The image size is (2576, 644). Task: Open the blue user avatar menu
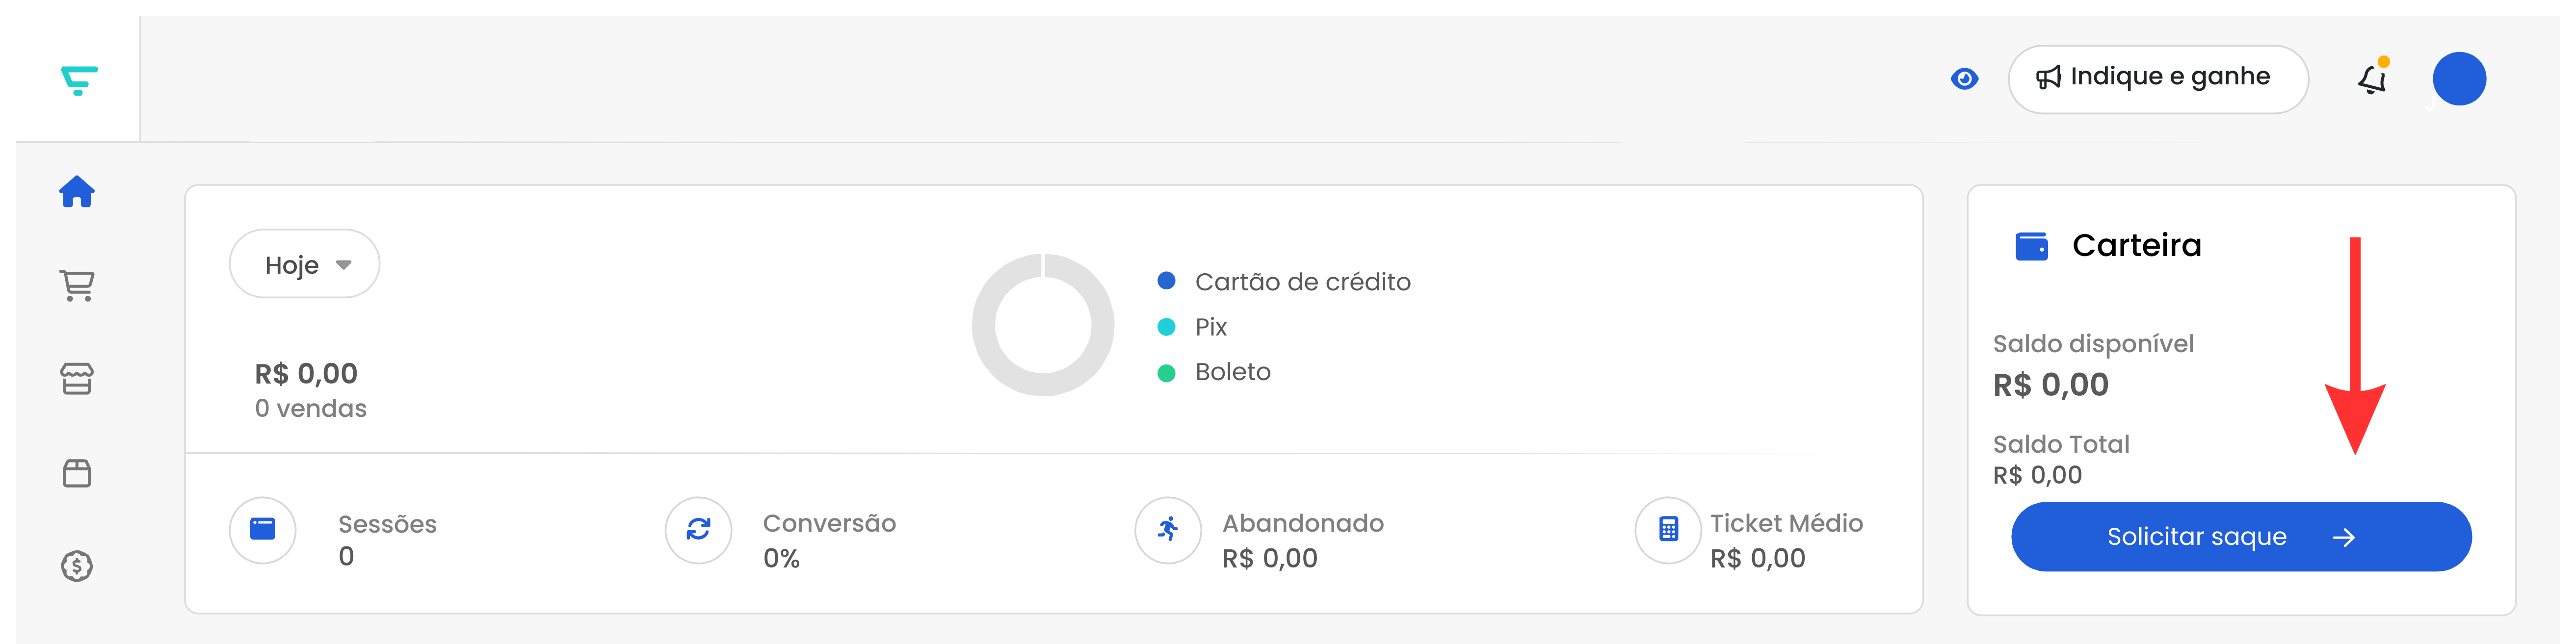[2459, 79]
